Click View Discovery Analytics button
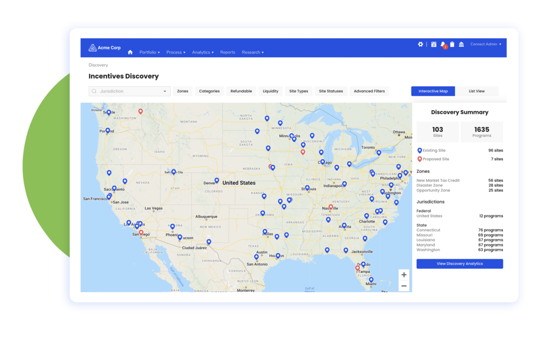 point(459,264)
